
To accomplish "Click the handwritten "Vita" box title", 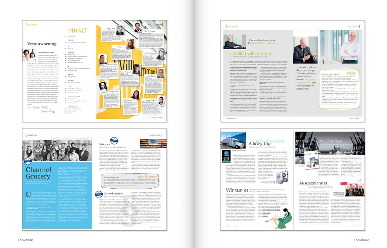I will tap(351, 73).
